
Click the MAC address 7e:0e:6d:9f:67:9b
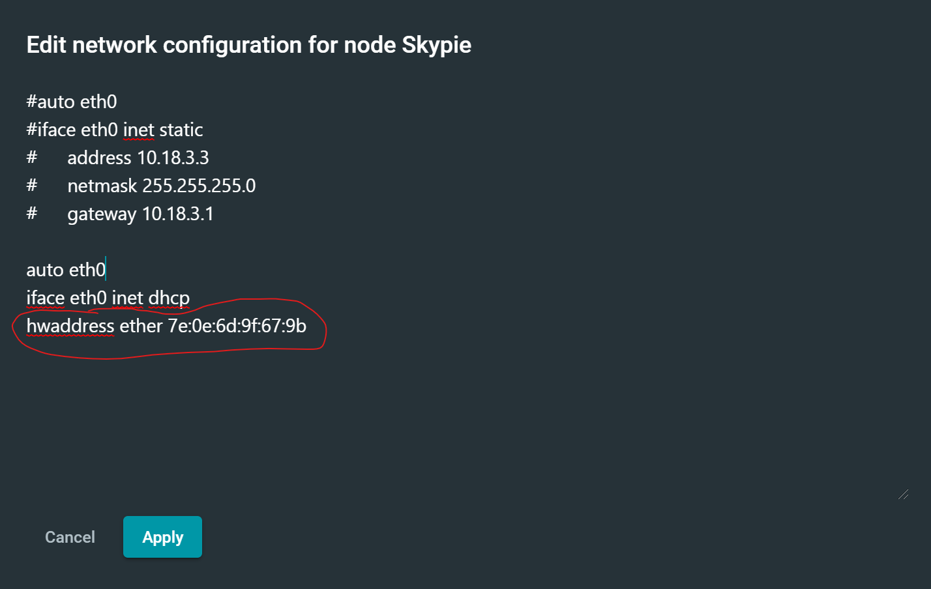tap(237, 326)
